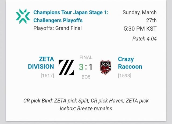Click the Valorant Champions Tour event logo
This screenshot has height=124, width=172.
tap(23, 16)
